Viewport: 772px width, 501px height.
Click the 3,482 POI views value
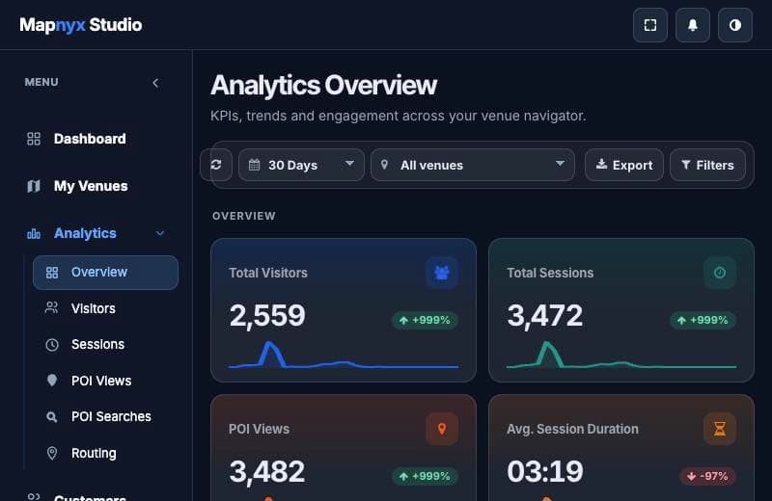click(267, 471)
